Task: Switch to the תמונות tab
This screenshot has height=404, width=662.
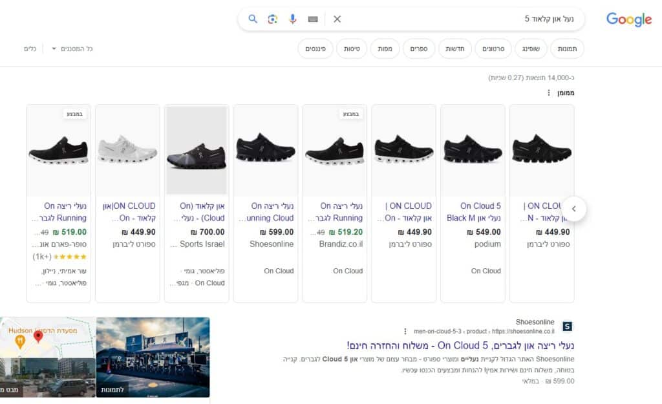Action: click(x=567, y=48)
